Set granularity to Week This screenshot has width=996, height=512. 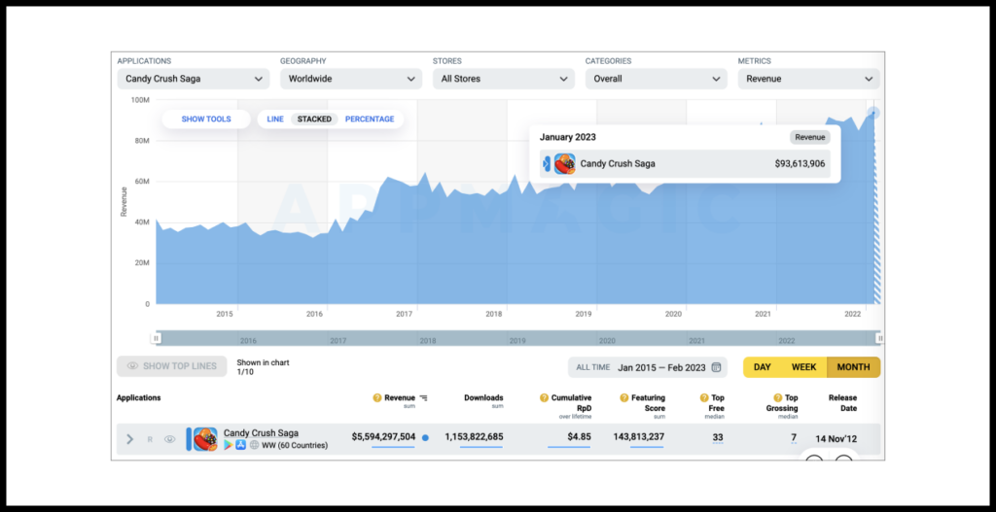[803, 367]
